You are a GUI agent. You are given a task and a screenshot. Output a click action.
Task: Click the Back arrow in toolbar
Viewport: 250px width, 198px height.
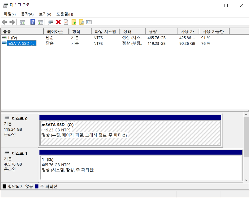coord(5,22)
